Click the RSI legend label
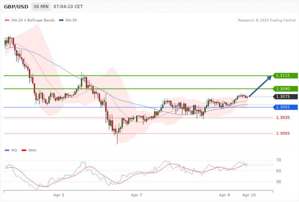 coord(14,150)
